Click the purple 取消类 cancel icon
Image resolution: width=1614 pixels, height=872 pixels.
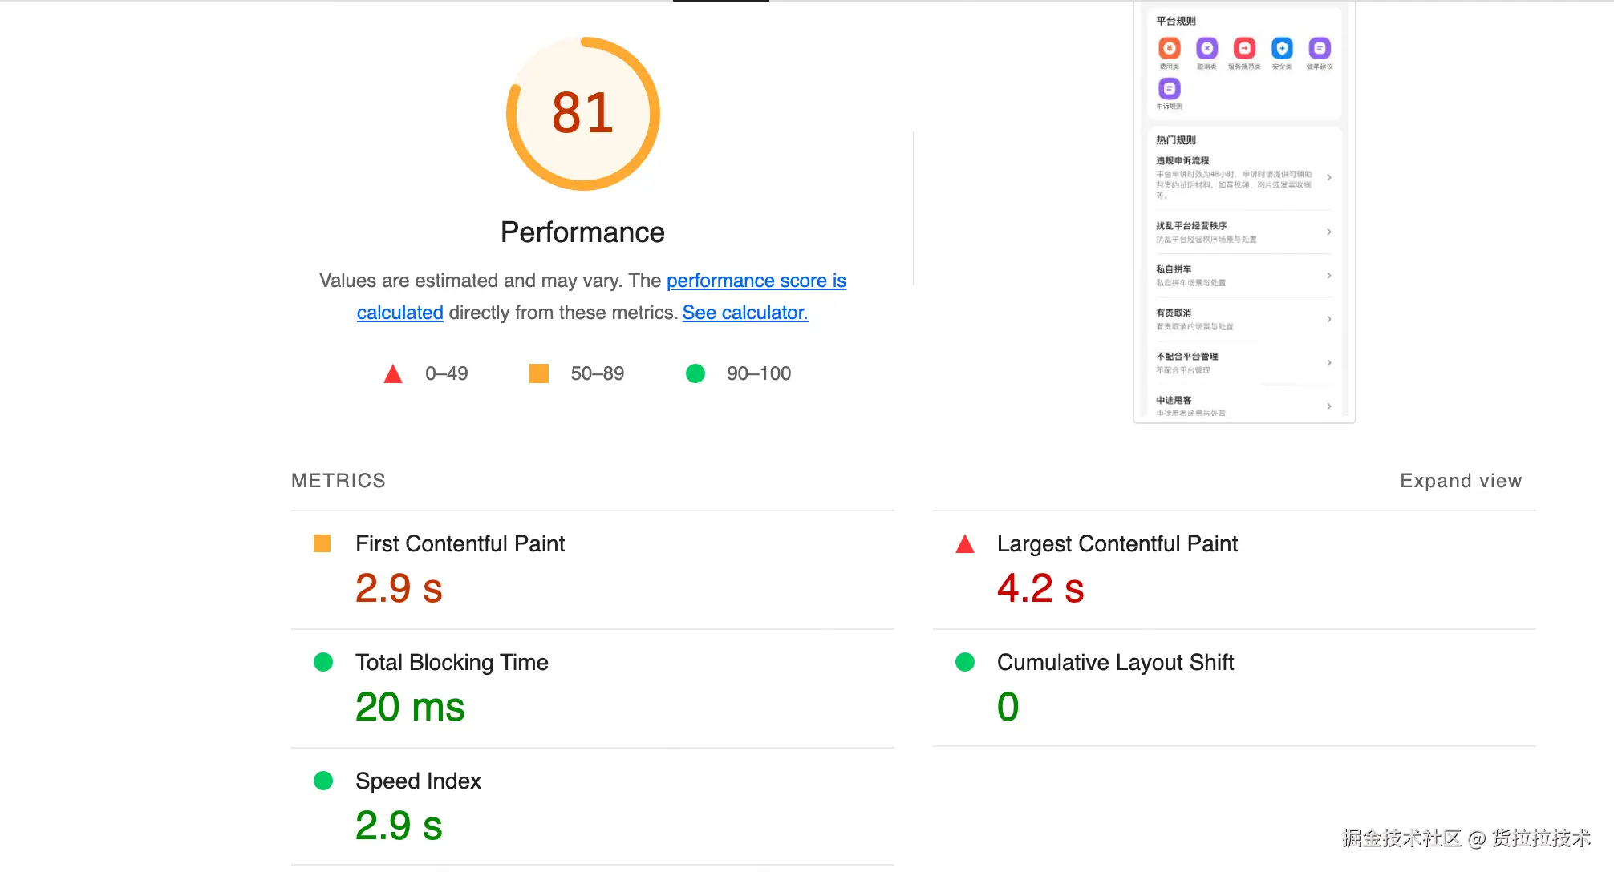pyautogui.click(x=1206, y=48)
